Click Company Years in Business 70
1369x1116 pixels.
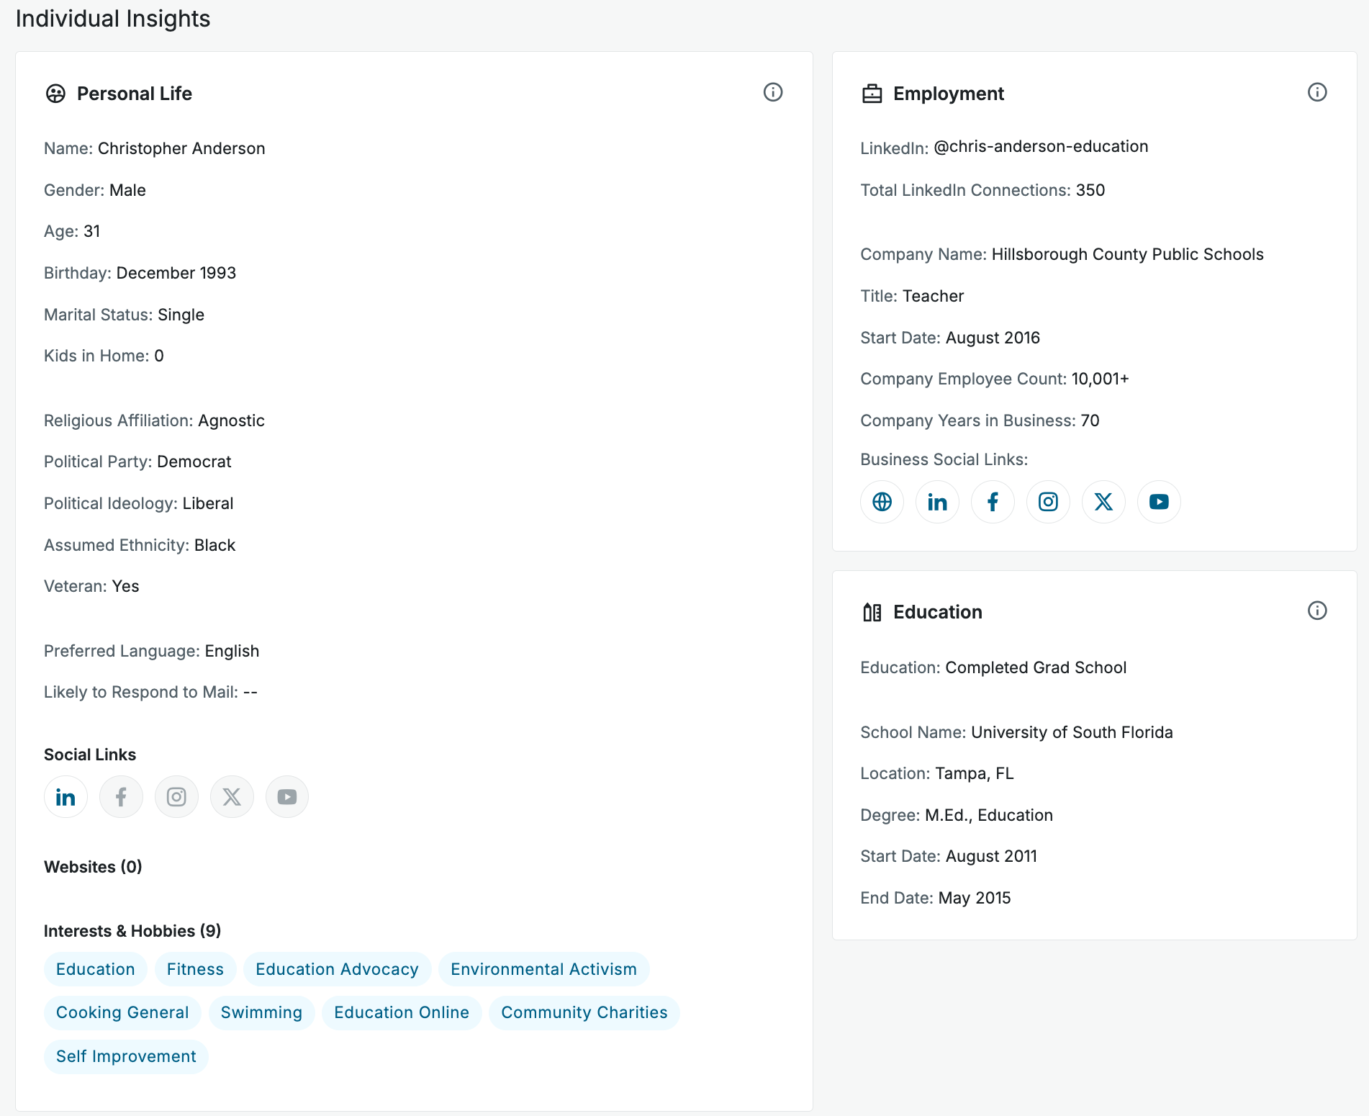click(x=1090, y=420)
